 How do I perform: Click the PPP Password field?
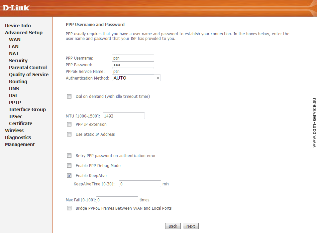click(x=133, y=65)
